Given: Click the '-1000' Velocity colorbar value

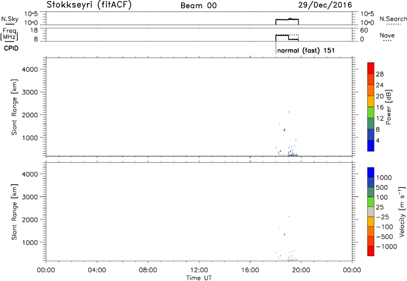Looking at the screenshot, I should (386, 247).
